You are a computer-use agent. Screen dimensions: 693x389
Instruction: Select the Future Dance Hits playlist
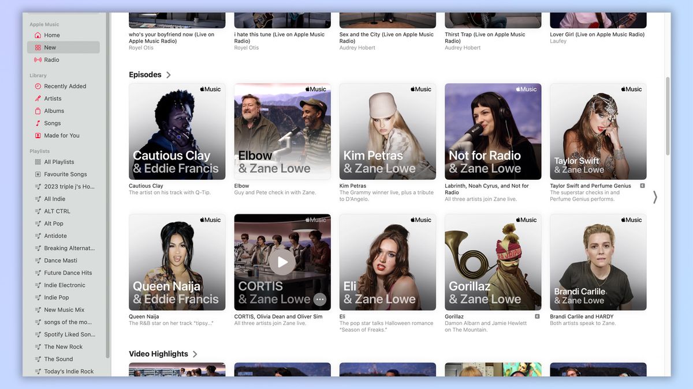pos(64,273)
